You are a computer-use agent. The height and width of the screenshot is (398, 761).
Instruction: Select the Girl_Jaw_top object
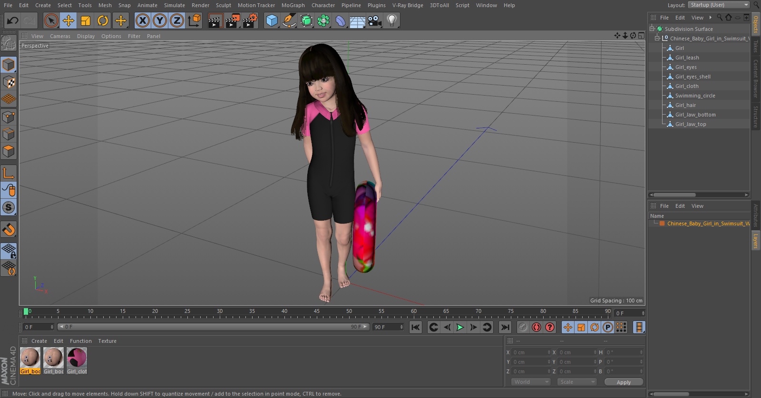[x=691, y=124]
